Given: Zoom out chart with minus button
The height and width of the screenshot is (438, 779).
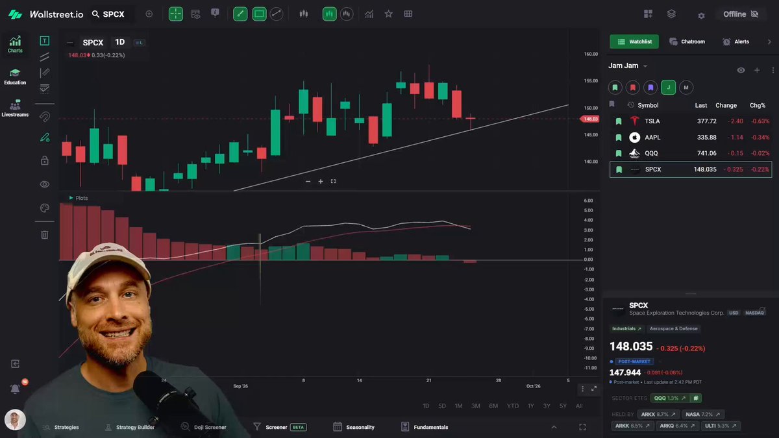Looking at the screenshot, I should [x=308, y=182].
